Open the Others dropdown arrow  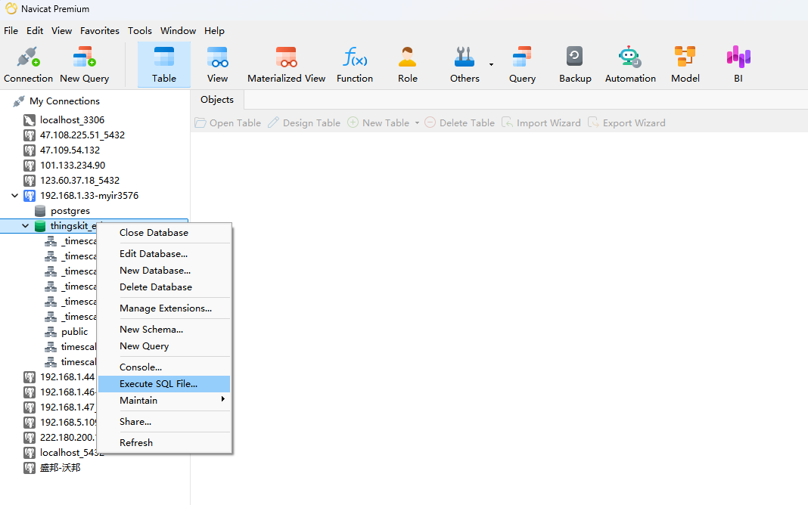(x=491, y=64)
